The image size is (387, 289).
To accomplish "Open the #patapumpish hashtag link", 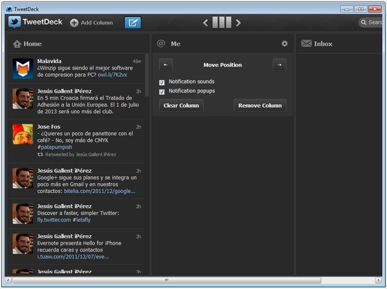I will (55, 147).
